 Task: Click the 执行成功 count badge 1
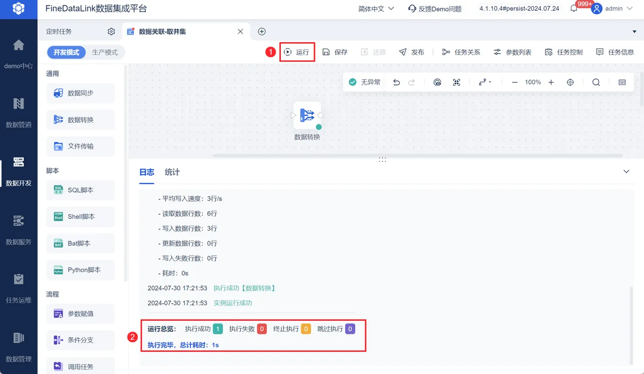point(218,329)
